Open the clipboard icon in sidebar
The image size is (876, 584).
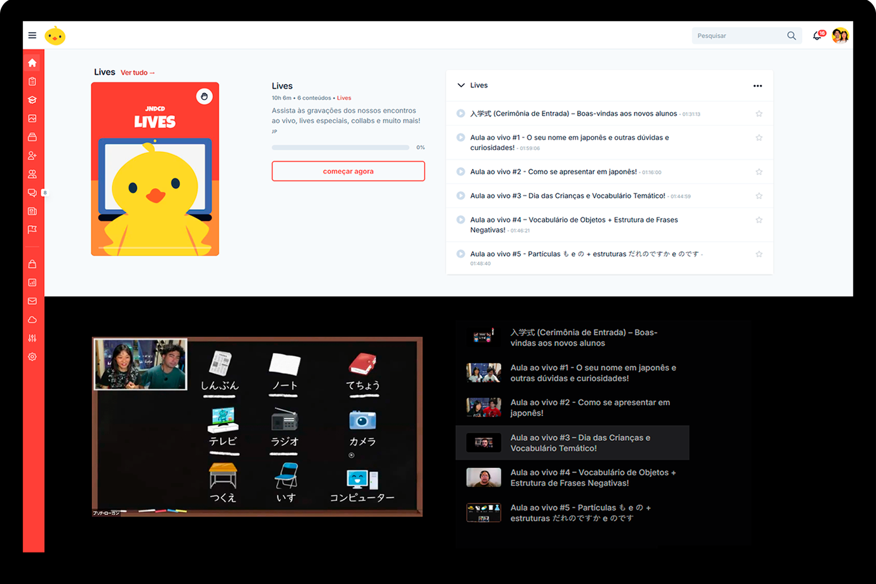(32, 81)
